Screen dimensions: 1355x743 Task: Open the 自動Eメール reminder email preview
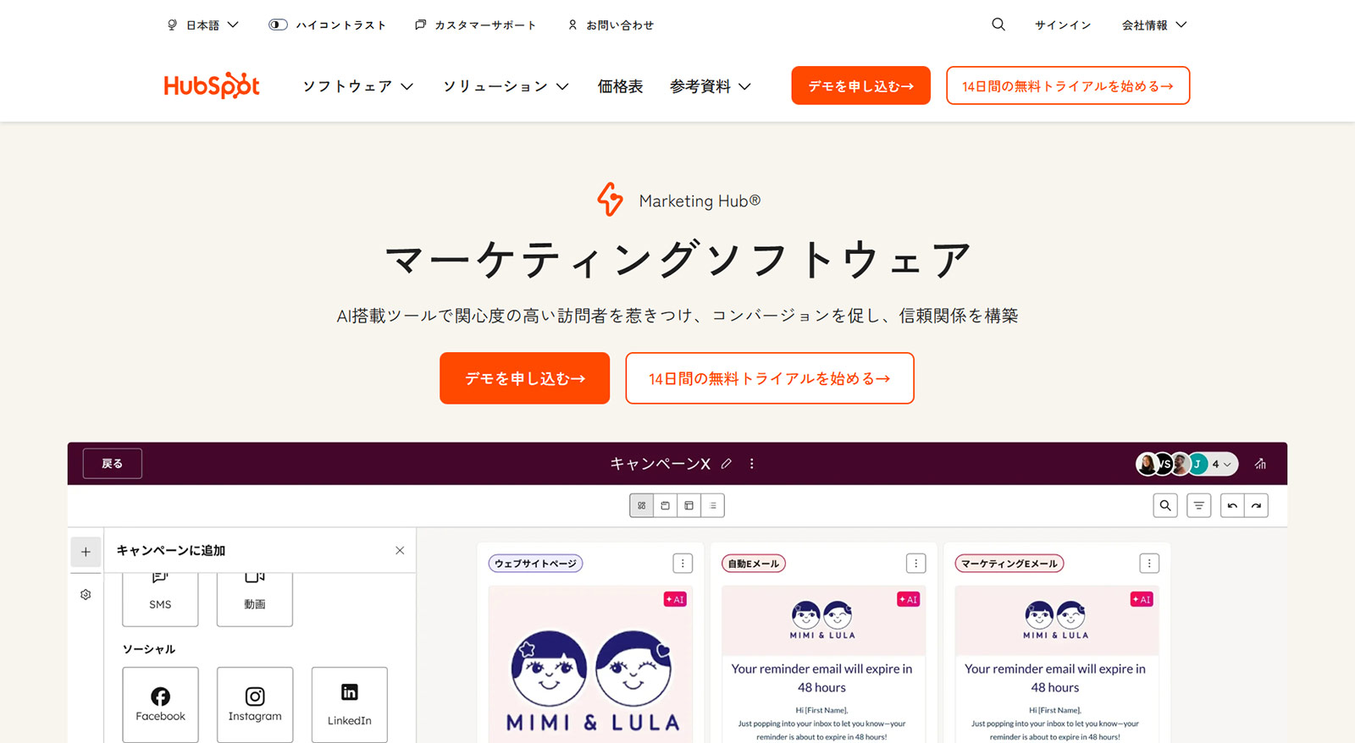(x=823, y=664)
